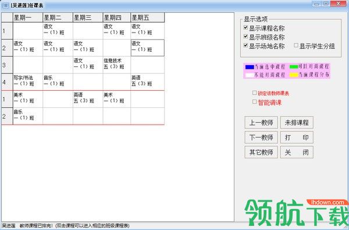The width and height of the screenshot is (349, 230).
Task: Click blue 当前选中课程 legend swatch
Action: (250, 67)
